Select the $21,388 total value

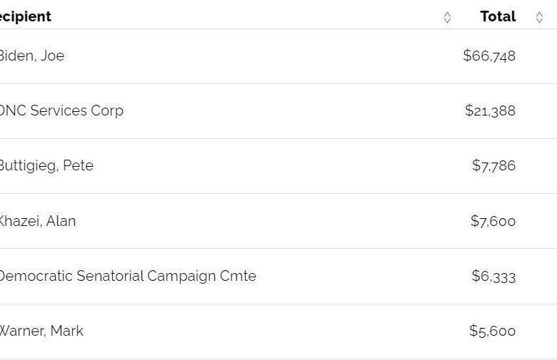click(x=490, y=110)
